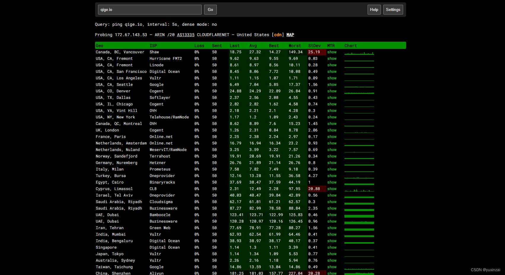This screenshot has width=505, height=275.
Task: Show MTR for Montreal OVH row
Action: pyautogui.click(x=332, y=124)
